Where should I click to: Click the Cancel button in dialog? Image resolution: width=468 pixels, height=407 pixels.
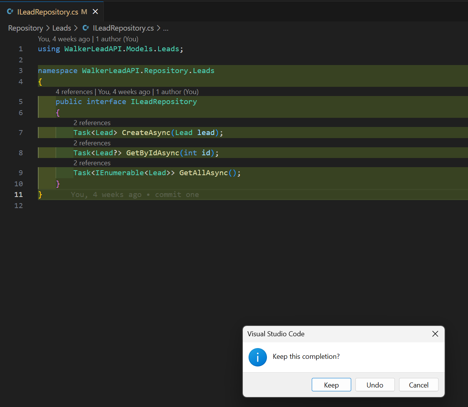point(419,385)
